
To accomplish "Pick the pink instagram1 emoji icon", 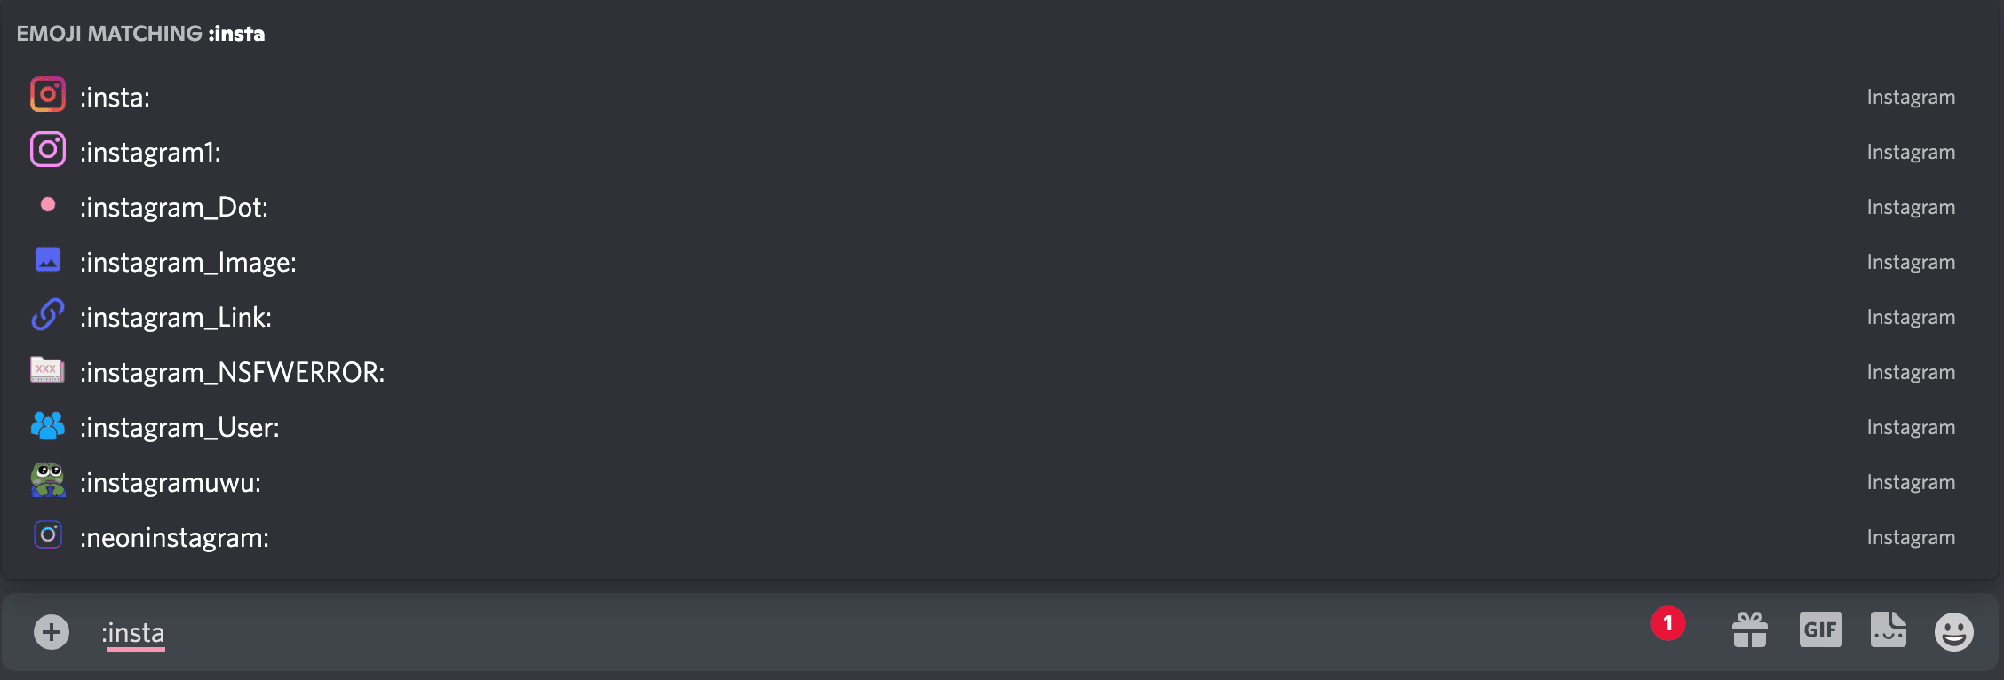I will 48,150.
